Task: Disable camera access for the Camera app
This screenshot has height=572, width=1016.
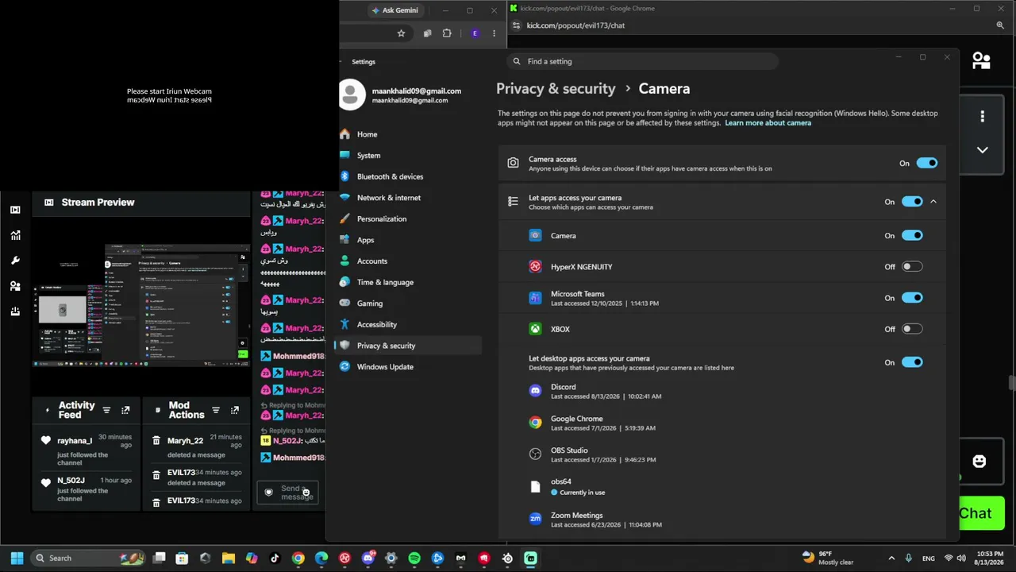Action: (912, 235)
